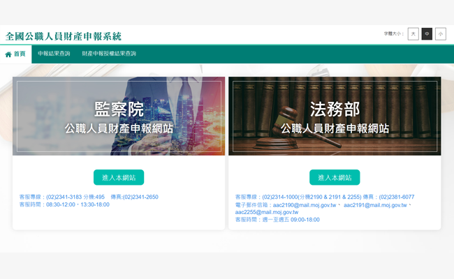The image size is (454, 279).
Task: Set font size to large (大)
Action: tap(413, 33)
